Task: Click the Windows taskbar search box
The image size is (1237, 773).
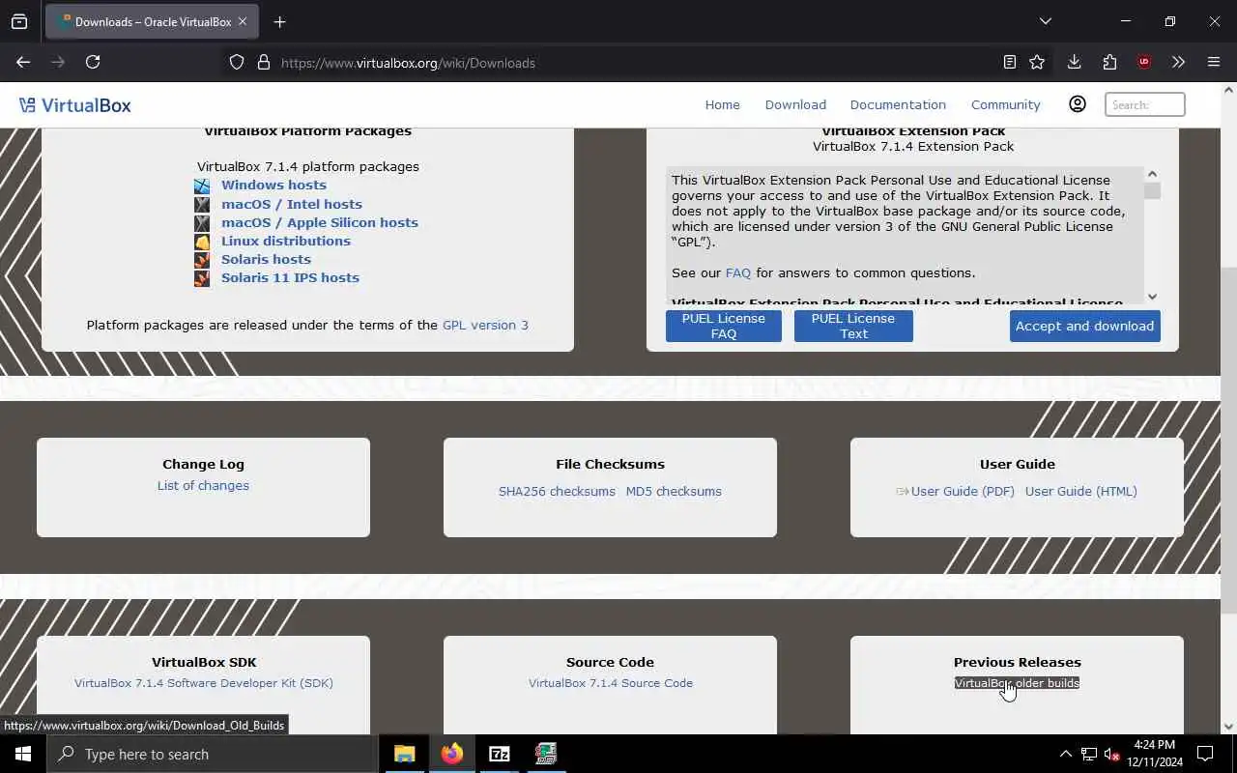Action: (x=213, y=754)
